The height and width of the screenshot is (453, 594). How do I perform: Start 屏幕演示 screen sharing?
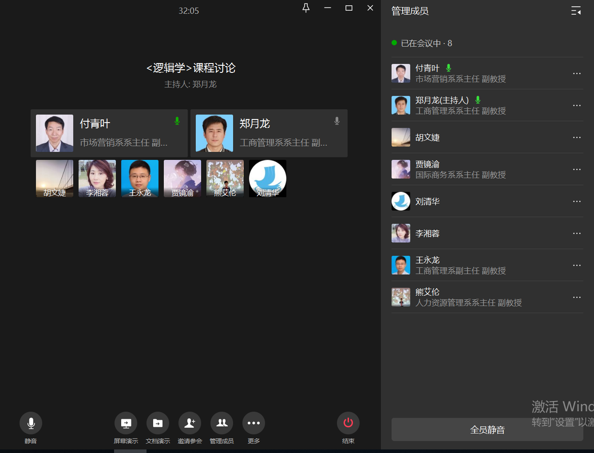[126, 423]
